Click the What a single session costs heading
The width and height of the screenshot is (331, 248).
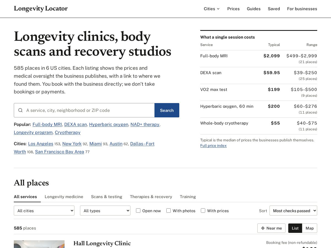tap(228, 37)
